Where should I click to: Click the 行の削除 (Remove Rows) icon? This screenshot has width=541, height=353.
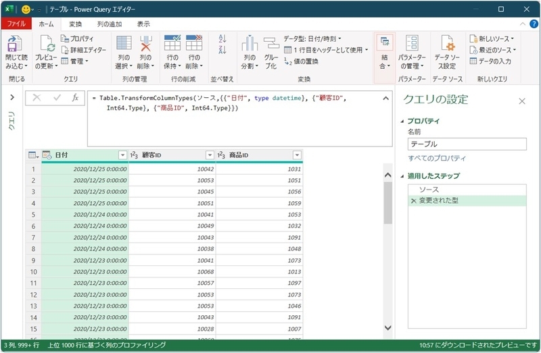[194, 43]
